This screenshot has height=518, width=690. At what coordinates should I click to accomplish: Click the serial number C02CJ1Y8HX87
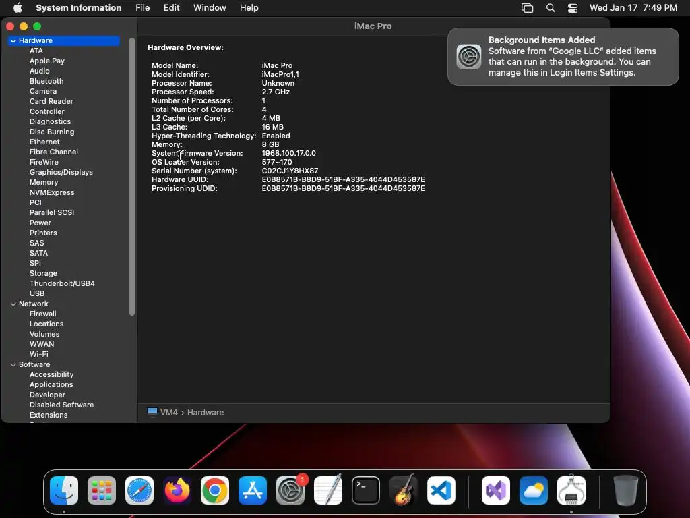coord(290,171)
